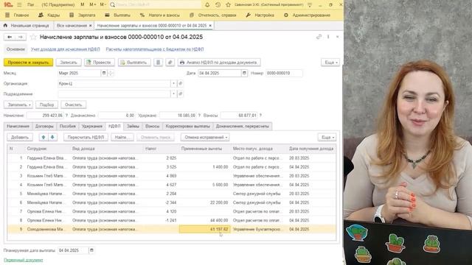
Task: Switch to the Начисления tab
Action: pos(18,126)
